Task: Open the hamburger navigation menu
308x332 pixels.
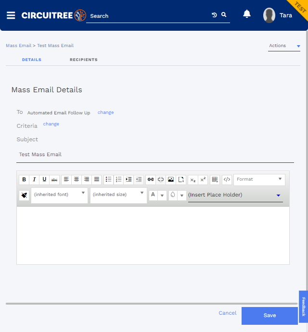Action: pyautogui.click(x=11, y=15)
